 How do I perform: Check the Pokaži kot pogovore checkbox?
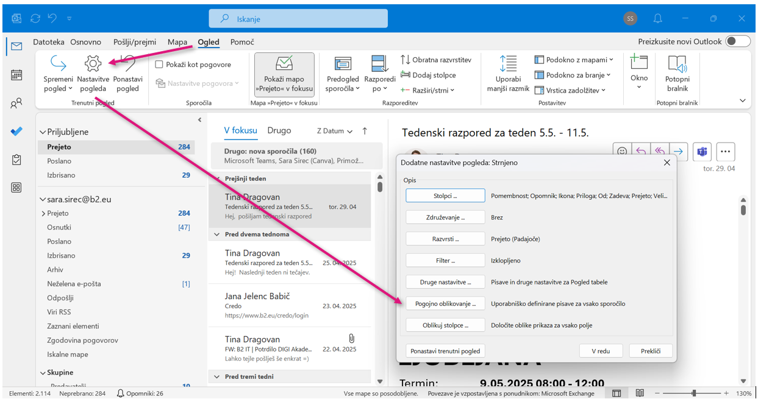159,65
